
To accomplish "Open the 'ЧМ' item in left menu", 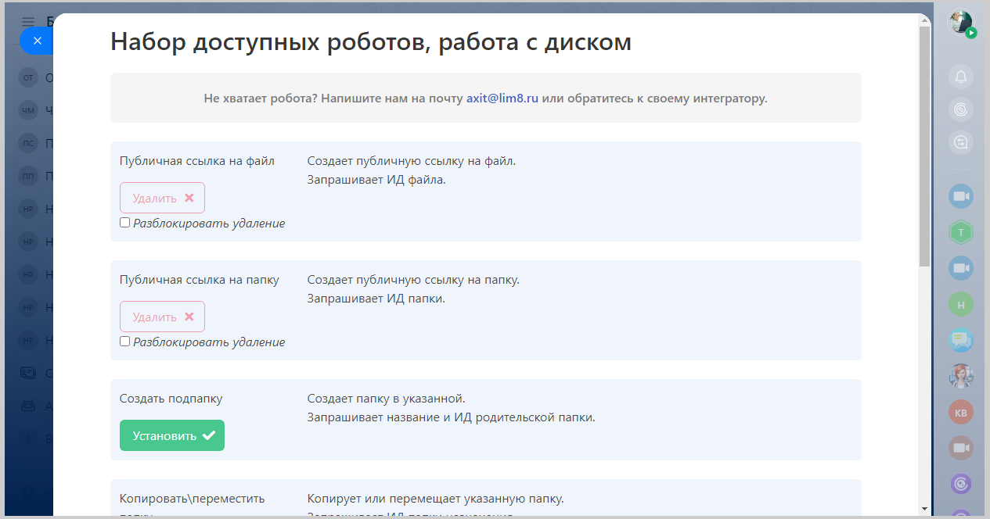I will (x=29, y=110).
